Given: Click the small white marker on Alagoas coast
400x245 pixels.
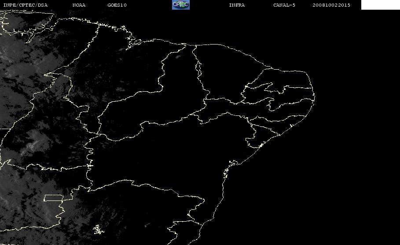Looking at the screenshot, I should coord(291,126).
